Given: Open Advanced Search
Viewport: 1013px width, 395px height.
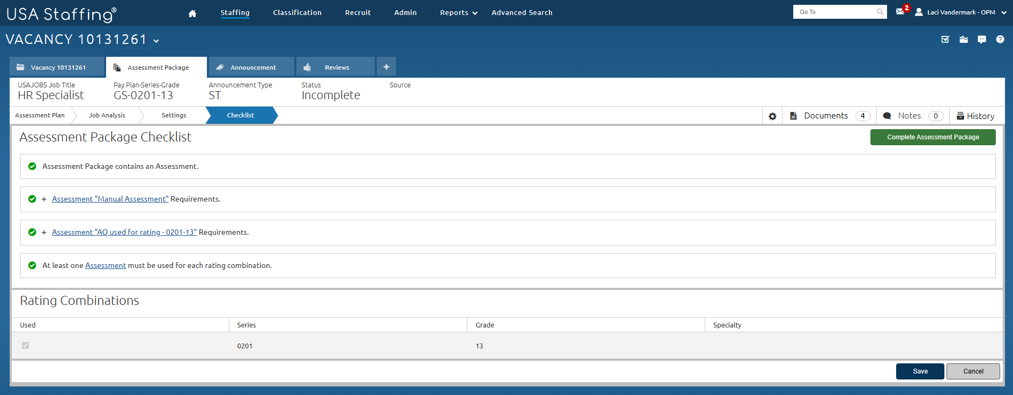Looking at the screenshot, I should coord(522,12).
